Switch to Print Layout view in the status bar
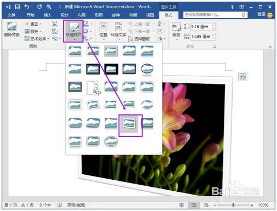Screen dimensions: 277x211 (194, 205)
